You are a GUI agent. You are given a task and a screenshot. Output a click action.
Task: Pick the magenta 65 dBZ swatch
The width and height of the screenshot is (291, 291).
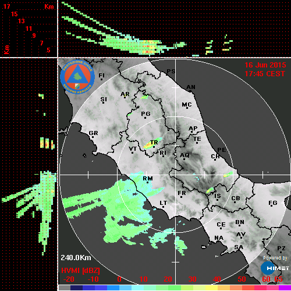click(285, 288)
